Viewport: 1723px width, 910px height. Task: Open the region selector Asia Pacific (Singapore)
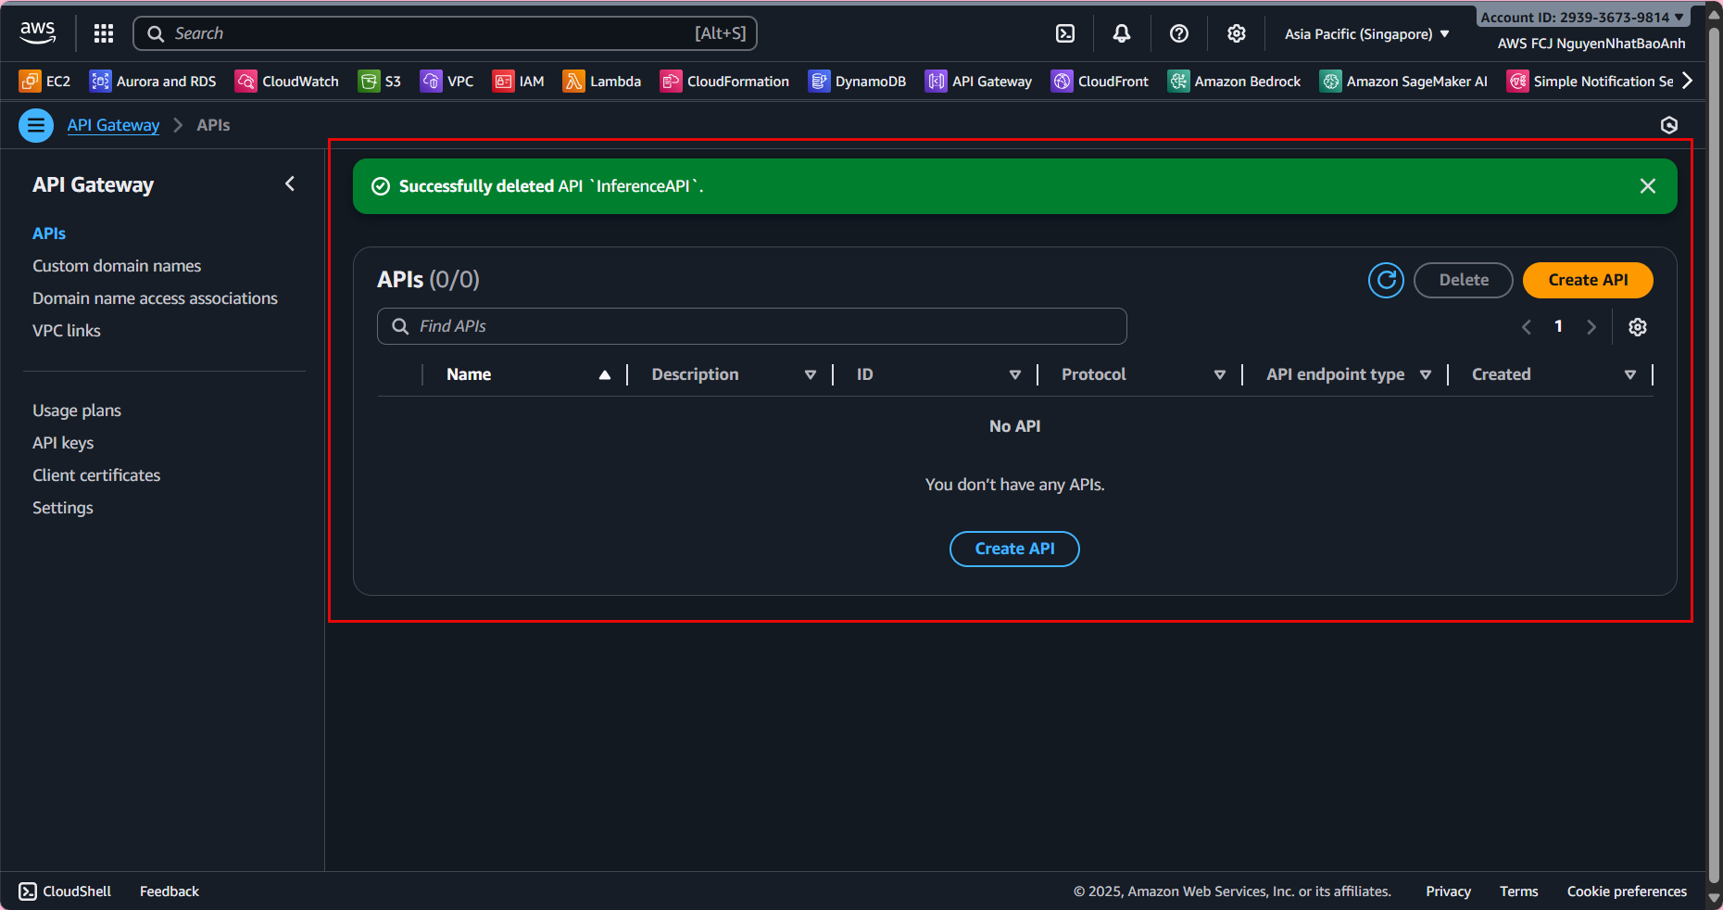1366,34
